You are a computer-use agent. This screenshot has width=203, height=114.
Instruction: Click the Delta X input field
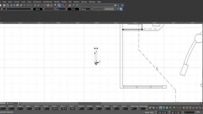81,109
